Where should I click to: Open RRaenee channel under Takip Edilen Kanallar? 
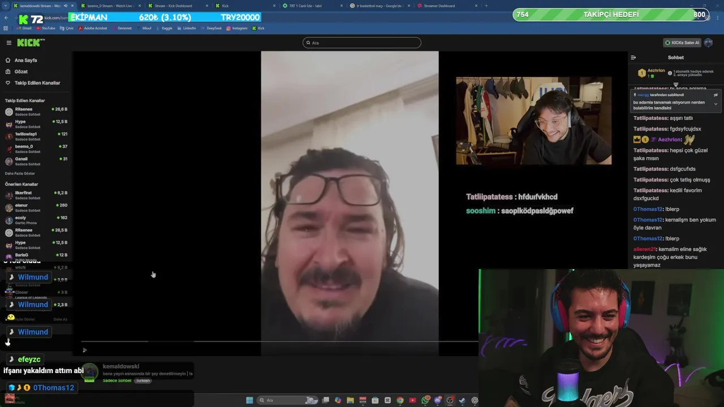36,111
